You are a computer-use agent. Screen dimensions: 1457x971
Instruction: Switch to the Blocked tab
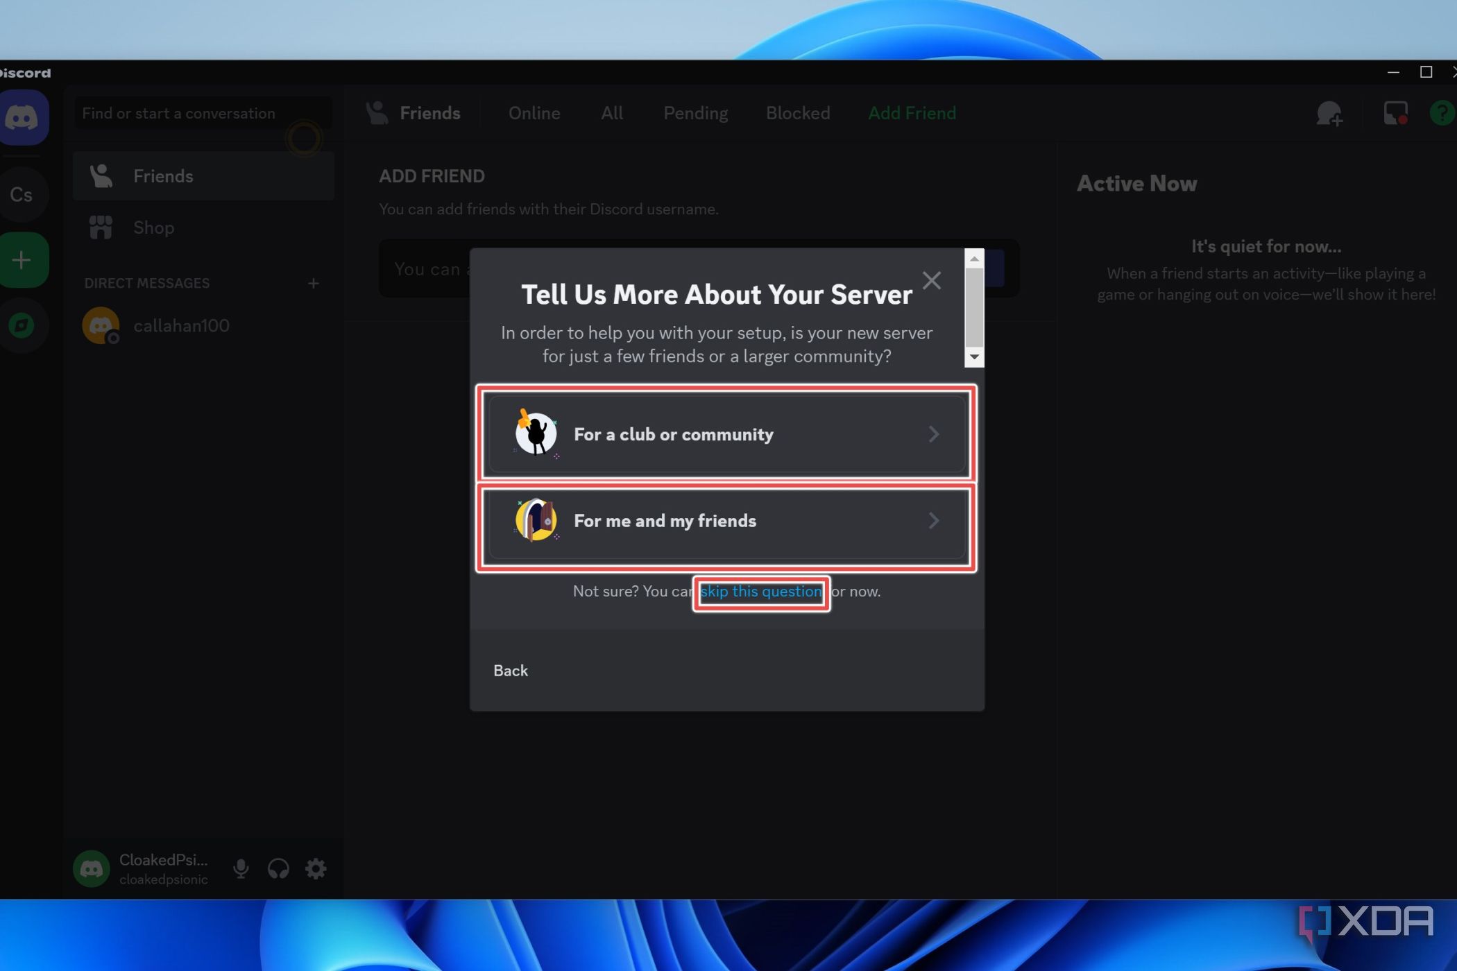tap(797, 113)
